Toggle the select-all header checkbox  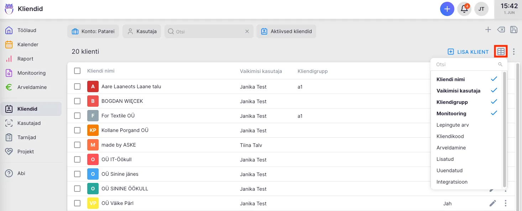(77, 71)
